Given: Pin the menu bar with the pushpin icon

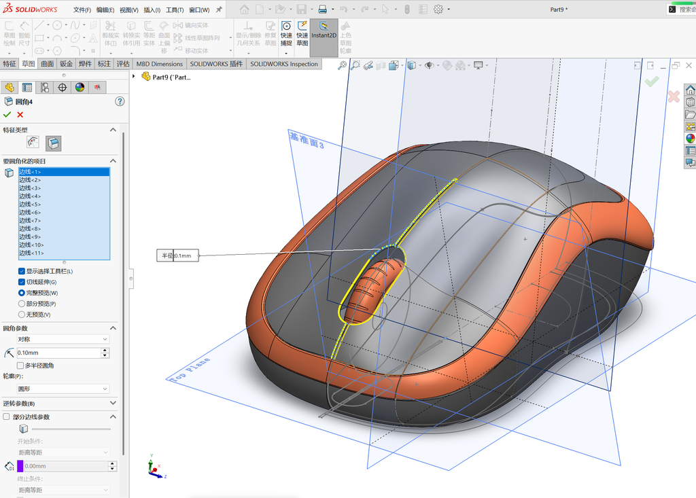Looking at the screenshot, I should point(219,10).
